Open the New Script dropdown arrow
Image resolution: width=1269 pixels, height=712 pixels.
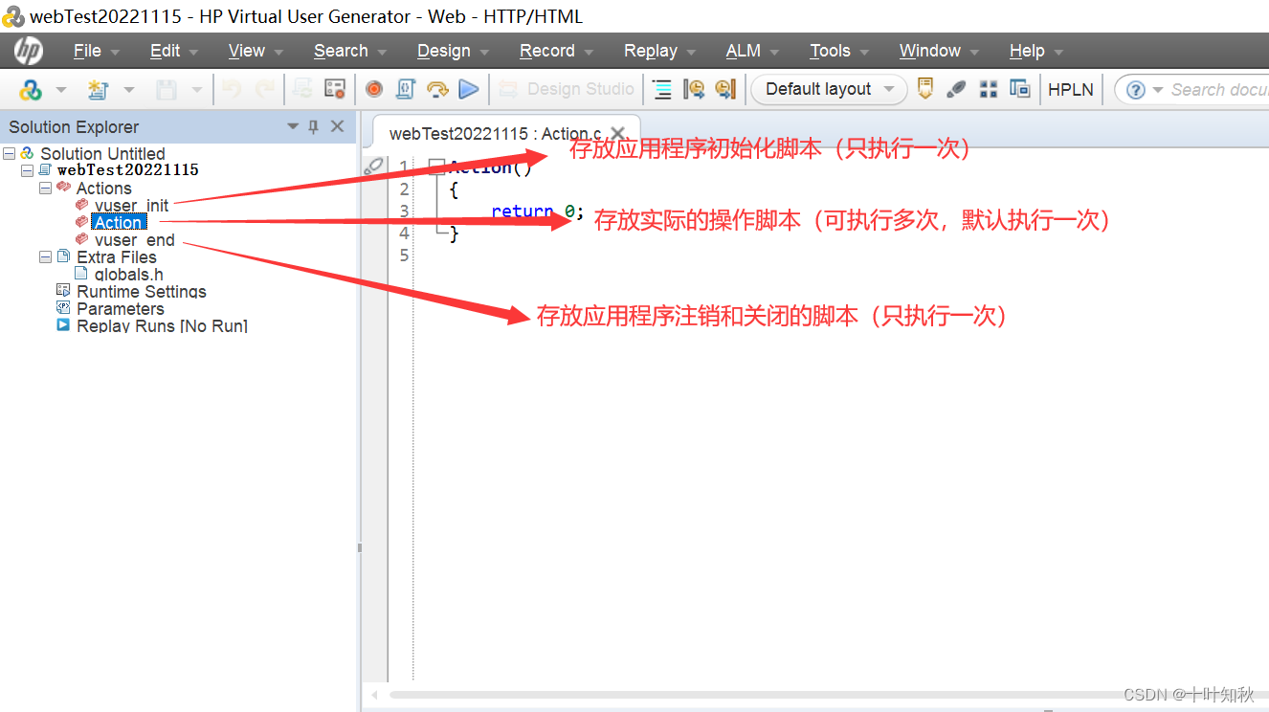tap(128, 90)
